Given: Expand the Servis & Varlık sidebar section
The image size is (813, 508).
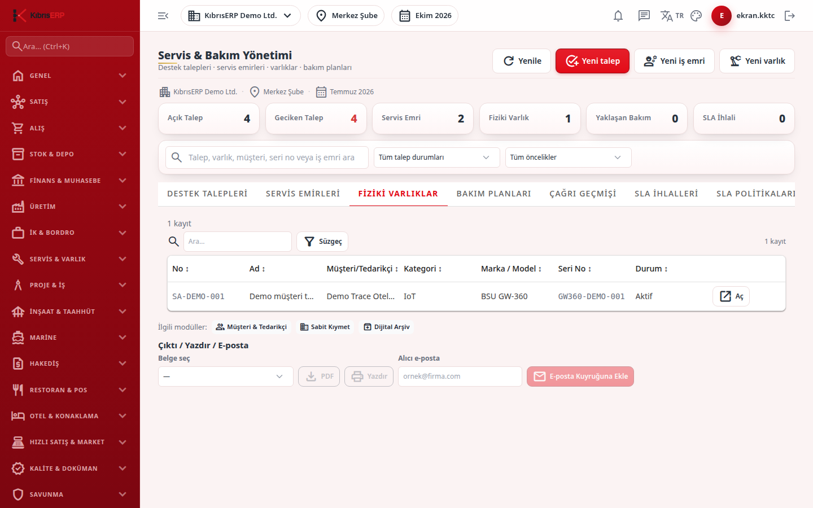Looking at the screenshot, I should (70, 259).
